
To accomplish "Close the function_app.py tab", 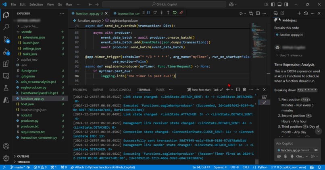I will pyautogui.click(x=106, y=13).
